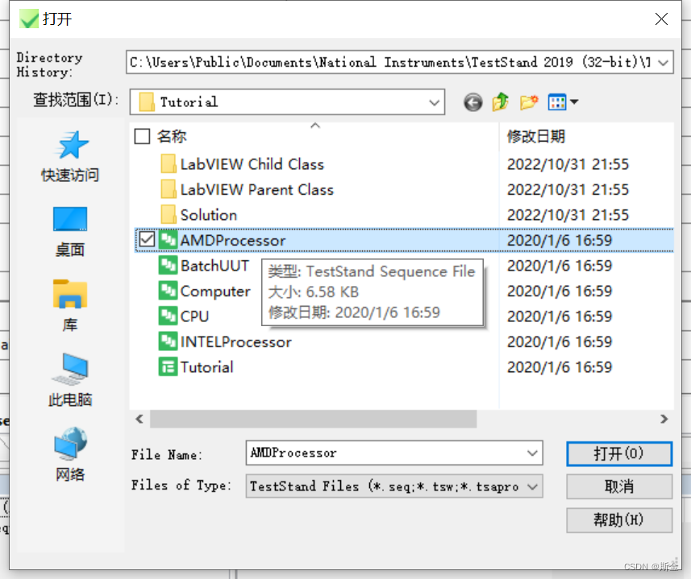The height and width of the screenshot is (579, 691).
Task: Toggle the select-all checkbox beside 名称
Action: click(x=142, y=136)
